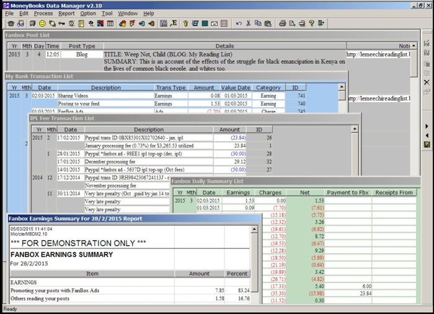
Task: Click the right-pointing arrow in side toolbar
Action: (427, 126)
